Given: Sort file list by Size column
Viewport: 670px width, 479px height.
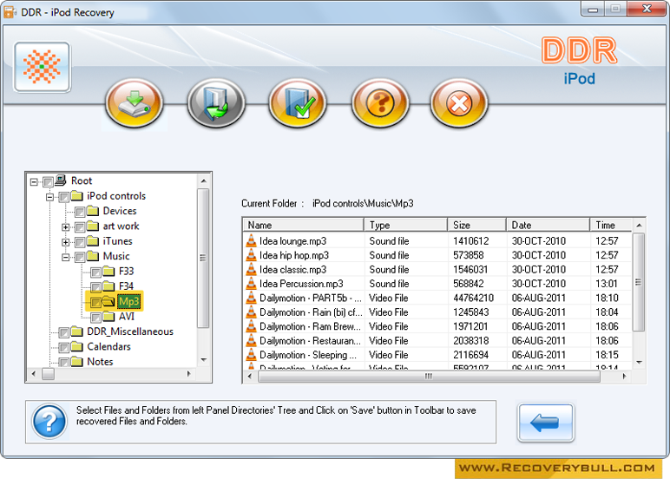Looking at the screenshot, I should [476, 225].
